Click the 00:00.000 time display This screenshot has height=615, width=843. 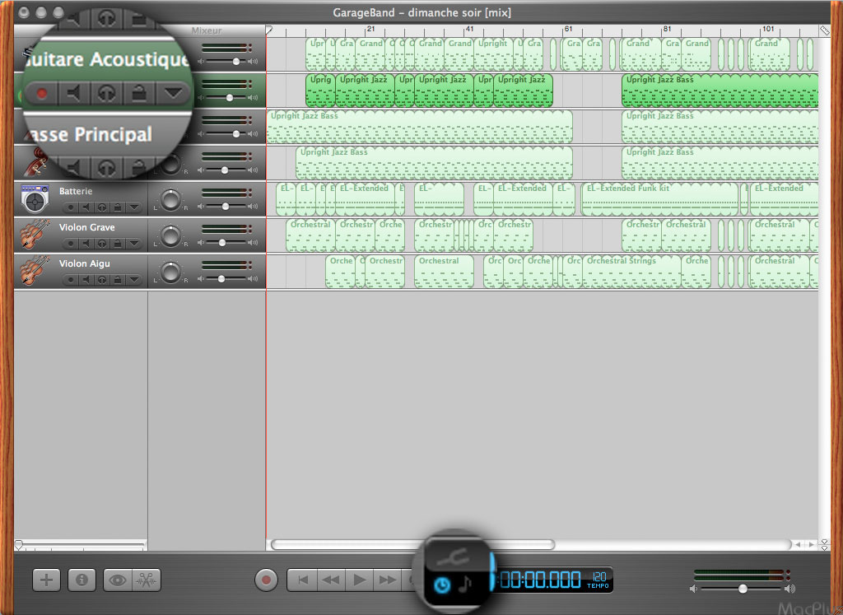point(540,580)
